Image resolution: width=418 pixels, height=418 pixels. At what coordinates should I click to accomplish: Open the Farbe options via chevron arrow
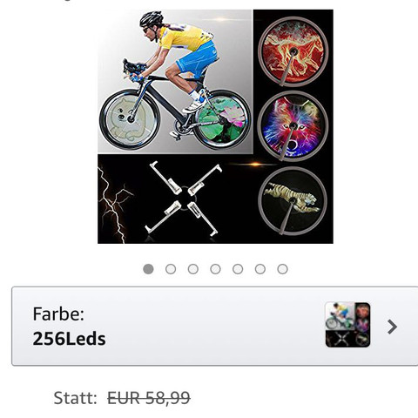pos(392,327)
